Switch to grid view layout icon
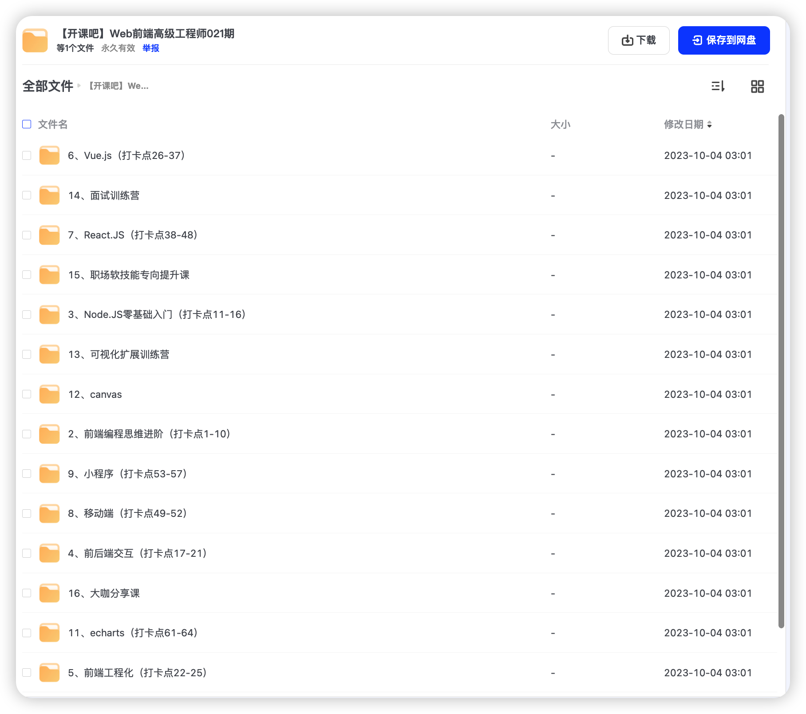Image resolution: width=806 pixels, height=714 pixels. click(x=757, y=86)
